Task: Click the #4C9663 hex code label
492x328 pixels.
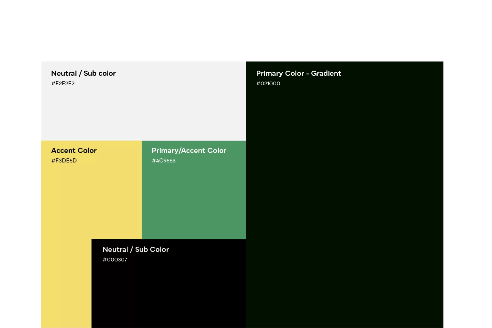Action: (x=164, y=161)
